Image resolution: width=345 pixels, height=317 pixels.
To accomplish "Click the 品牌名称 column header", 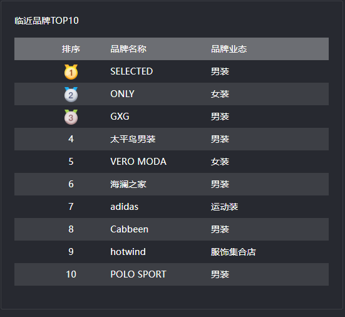I will [128, 49].
